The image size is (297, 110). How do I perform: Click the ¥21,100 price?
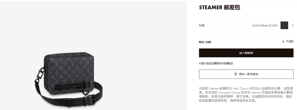pos(205,42)
